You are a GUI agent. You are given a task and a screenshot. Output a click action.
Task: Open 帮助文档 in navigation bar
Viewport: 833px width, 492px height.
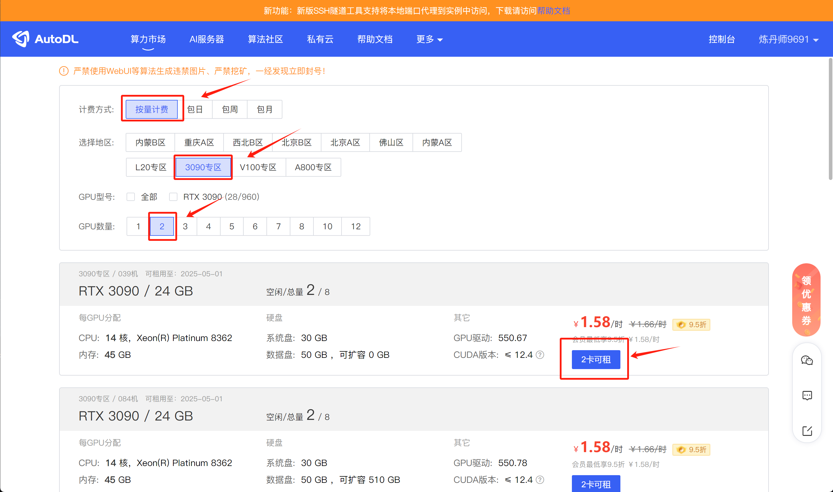375,39
